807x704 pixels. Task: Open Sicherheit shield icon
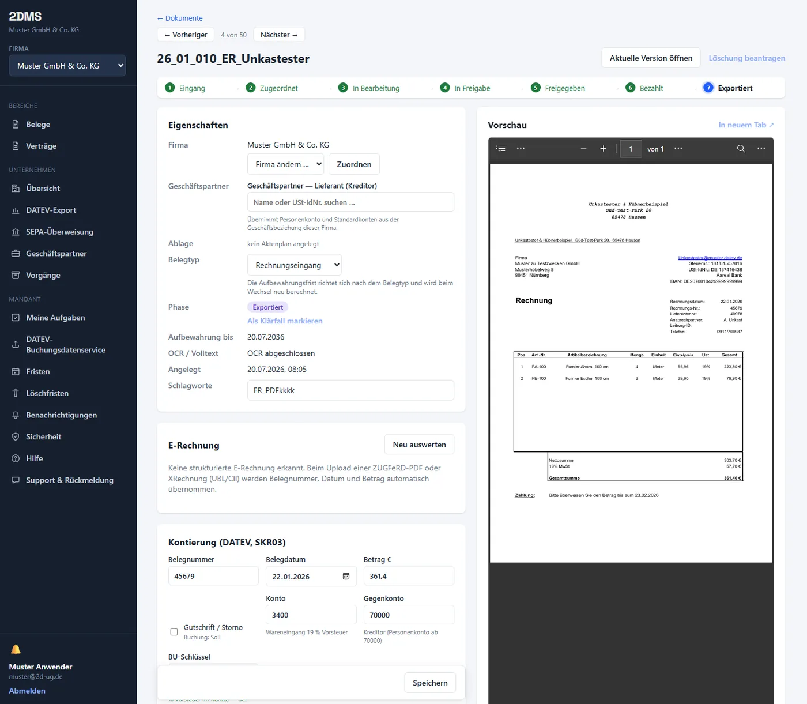[16, 437]
